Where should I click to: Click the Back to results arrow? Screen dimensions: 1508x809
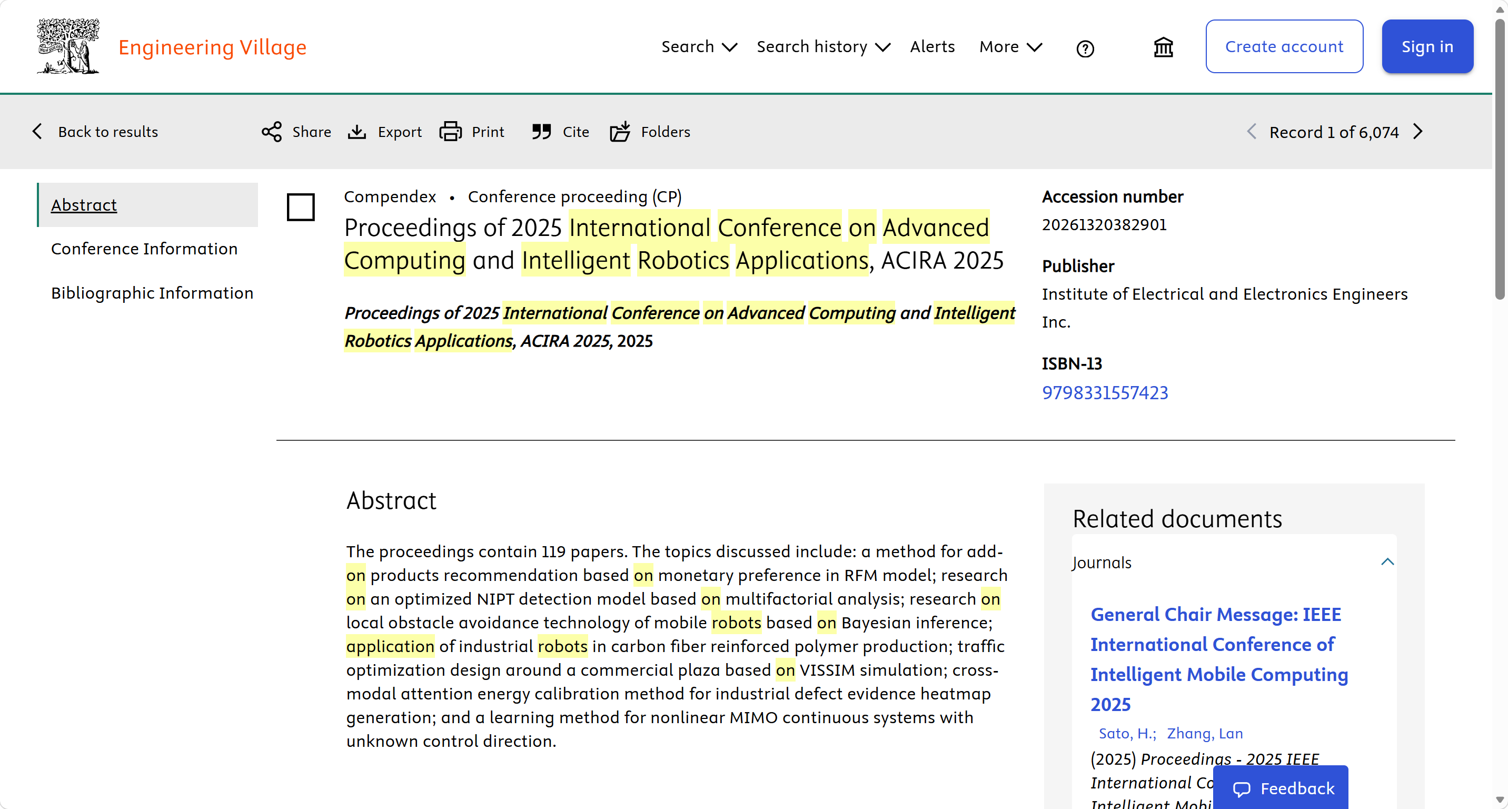37,131
